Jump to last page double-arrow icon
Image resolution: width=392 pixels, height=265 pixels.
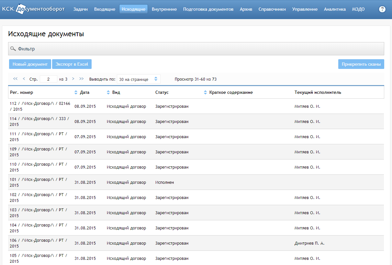point(82,79)
